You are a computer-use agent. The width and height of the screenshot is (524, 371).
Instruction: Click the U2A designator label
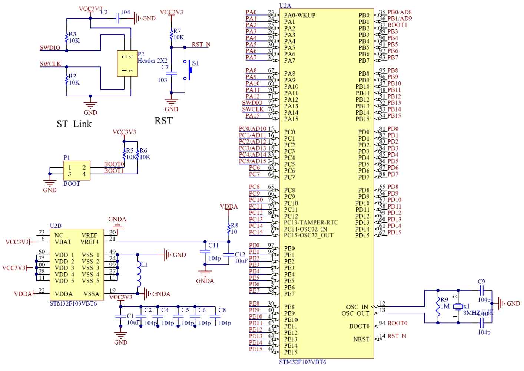point(285,5)
